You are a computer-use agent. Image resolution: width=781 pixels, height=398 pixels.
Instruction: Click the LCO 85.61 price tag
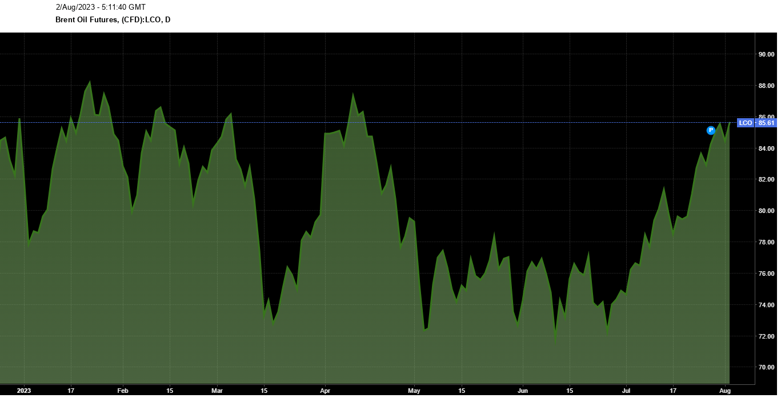click(756, 123)
